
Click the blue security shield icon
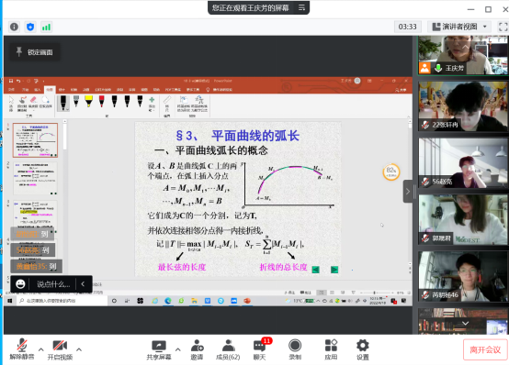tap(30, 27)
